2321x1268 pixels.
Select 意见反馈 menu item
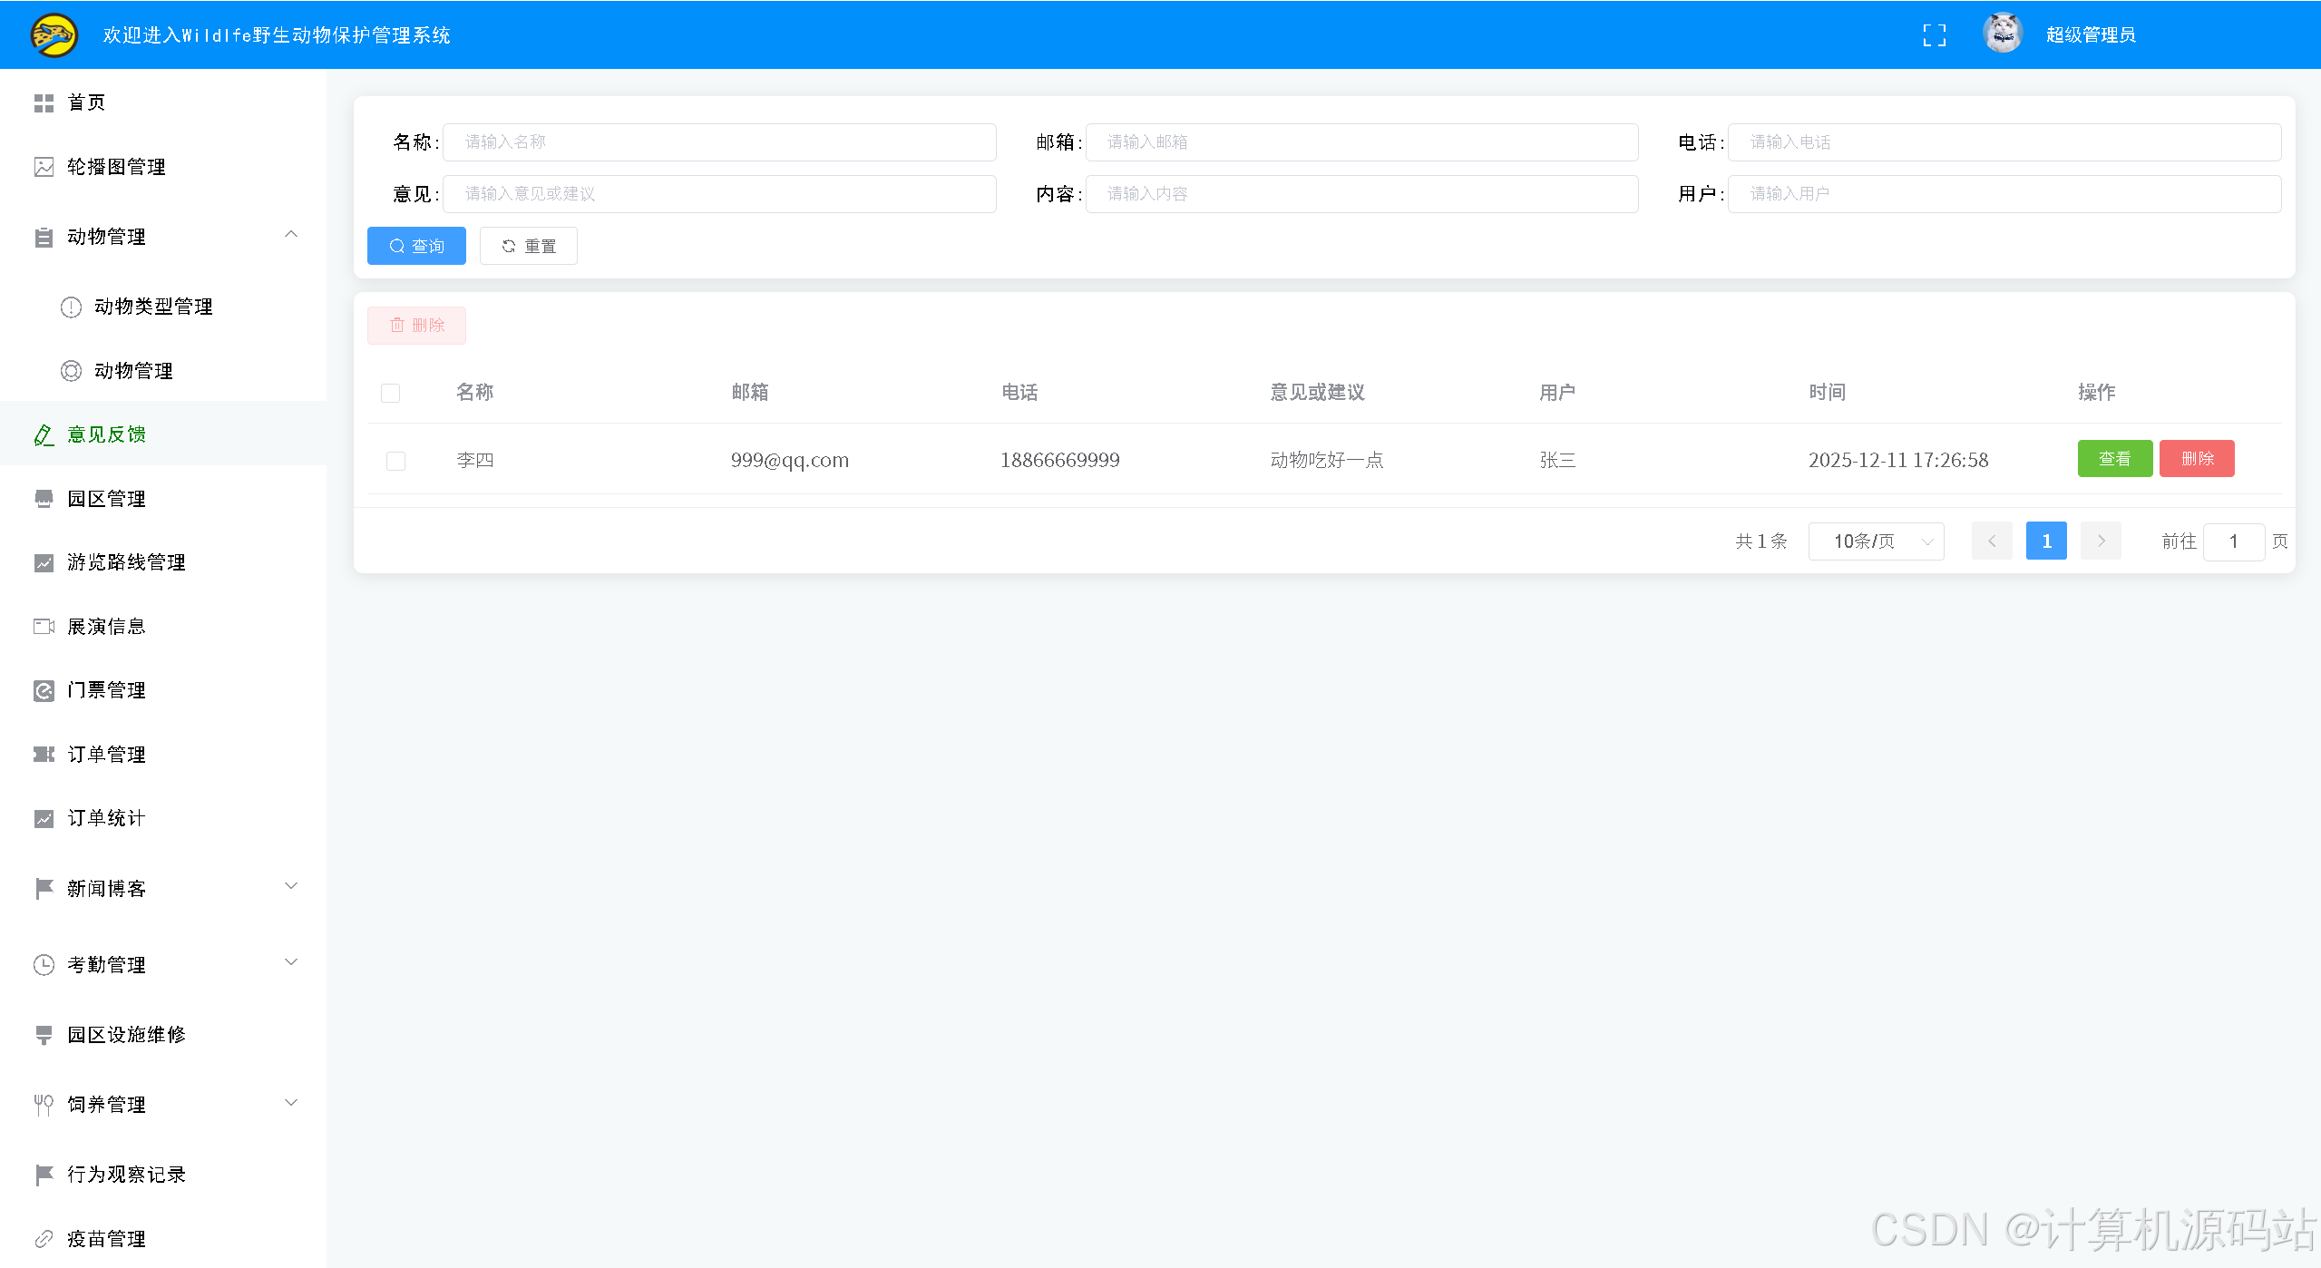(163, 435)
